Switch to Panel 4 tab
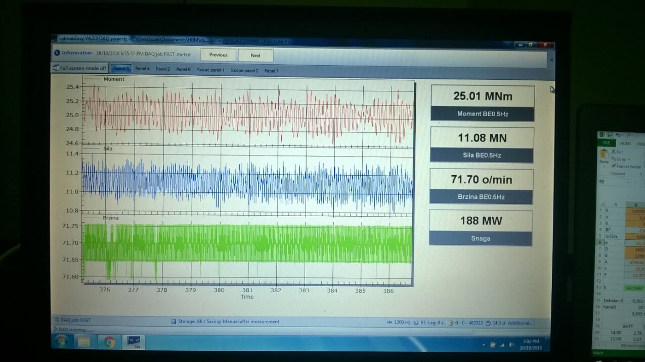 click(x=142, y=69)
